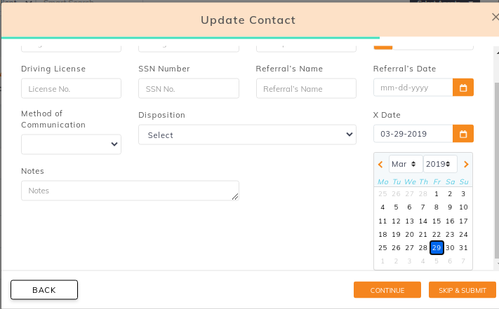Select day 15 in the calendar
499x309 pixels.
[x=437, y=221]
